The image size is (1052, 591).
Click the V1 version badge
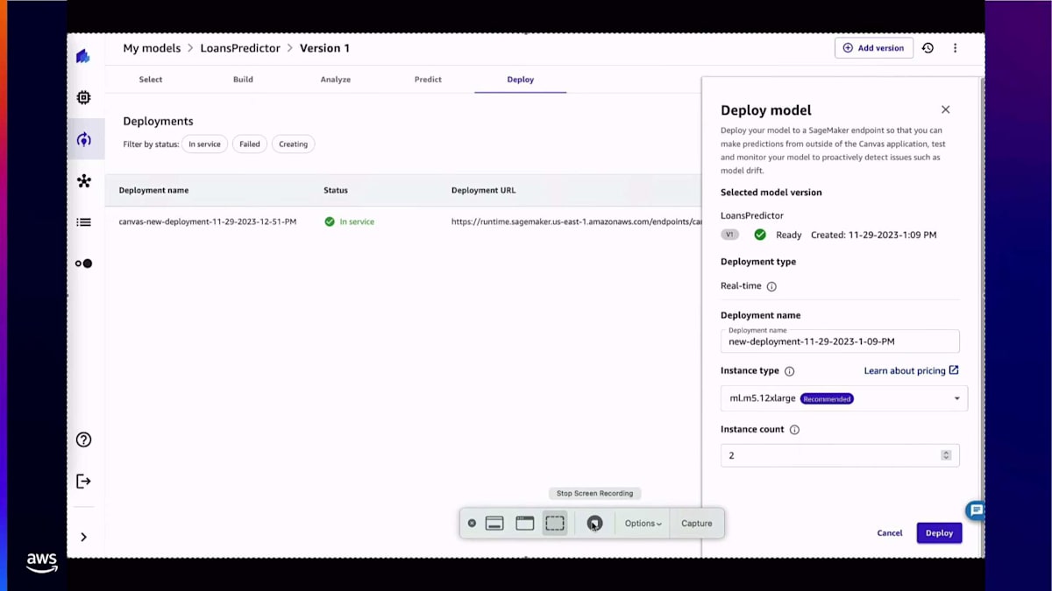730,235
